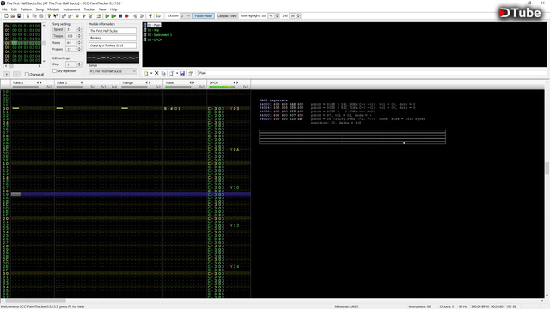Select the 02 - Instrument 1 entry
Viewport: 550px width, 309px height.
tap(160, 35)
